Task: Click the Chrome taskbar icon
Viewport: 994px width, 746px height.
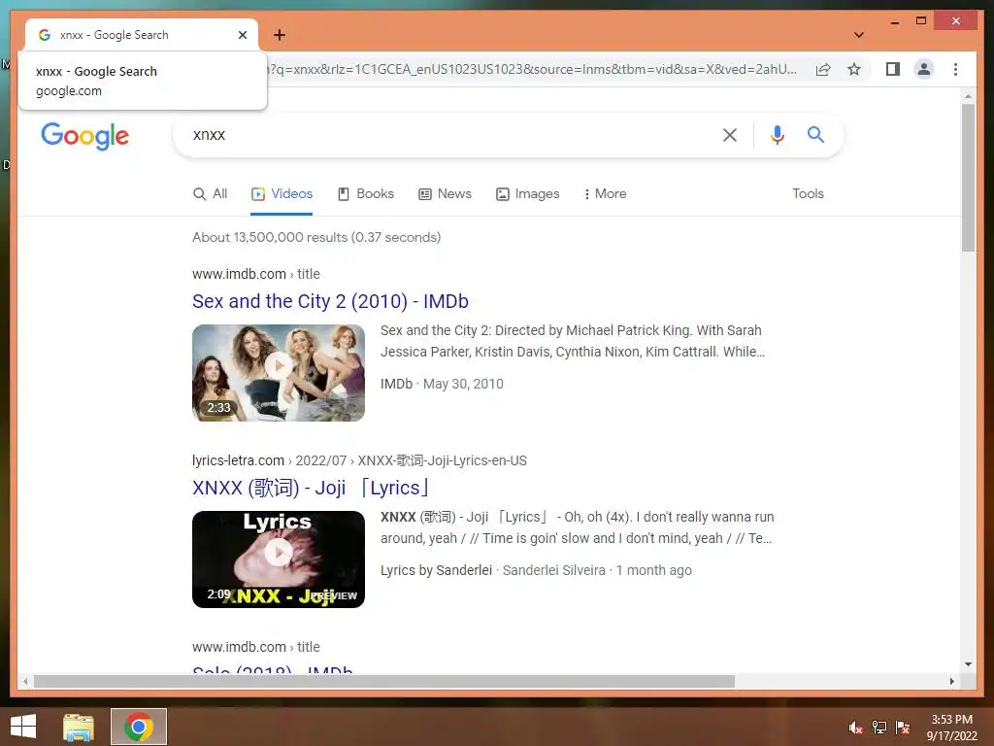Action: 138,727
